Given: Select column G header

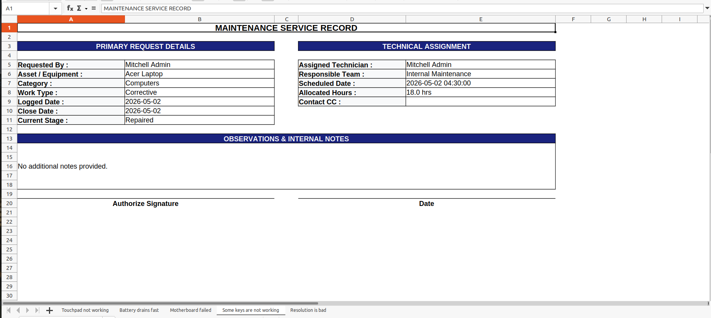Looking at the screenshot, I should click(609, 19).
